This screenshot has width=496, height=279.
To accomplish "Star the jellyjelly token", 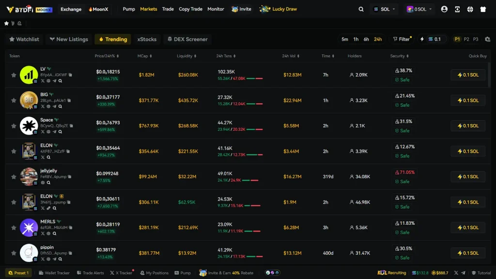I will point(14,176).
